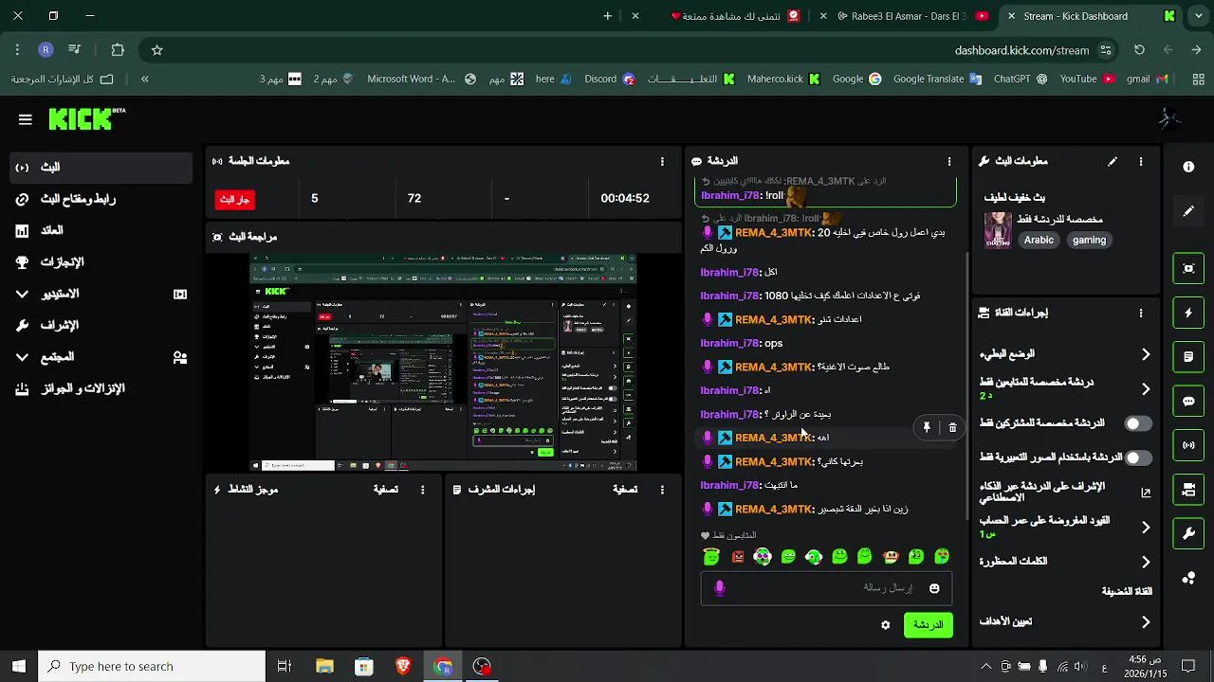
Task: Open account age restrictions chevron
Action: coord(1146,527)
